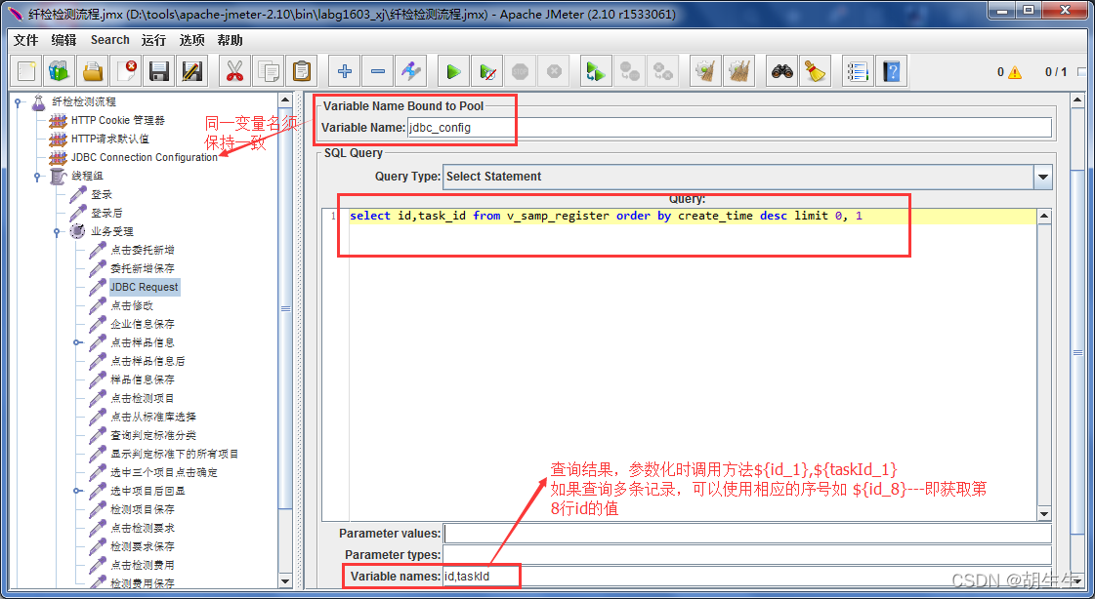Click Remote Shutdown All icon
The height and width of the screenshot is (599, 1095).
tap(662, 71)
